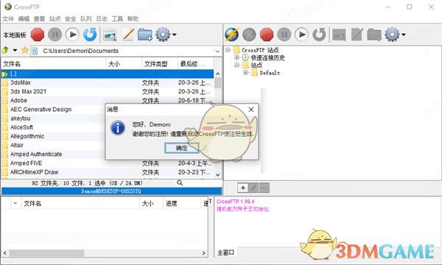Select the parent directory [..] row
Image resolution: width=442 pixels, height=265 pixels.
point(108,74)
